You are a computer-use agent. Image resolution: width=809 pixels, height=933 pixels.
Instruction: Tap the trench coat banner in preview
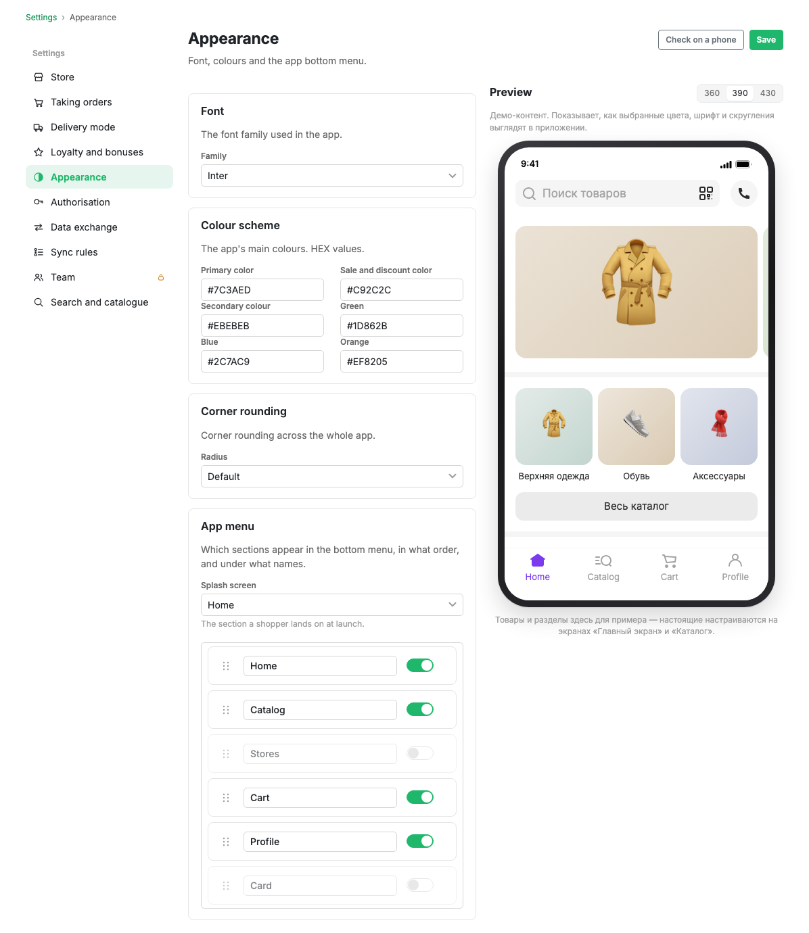[637, 292]
